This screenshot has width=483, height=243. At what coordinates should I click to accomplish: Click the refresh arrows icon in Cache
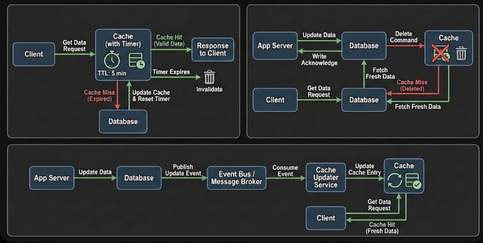coord(395,180)
